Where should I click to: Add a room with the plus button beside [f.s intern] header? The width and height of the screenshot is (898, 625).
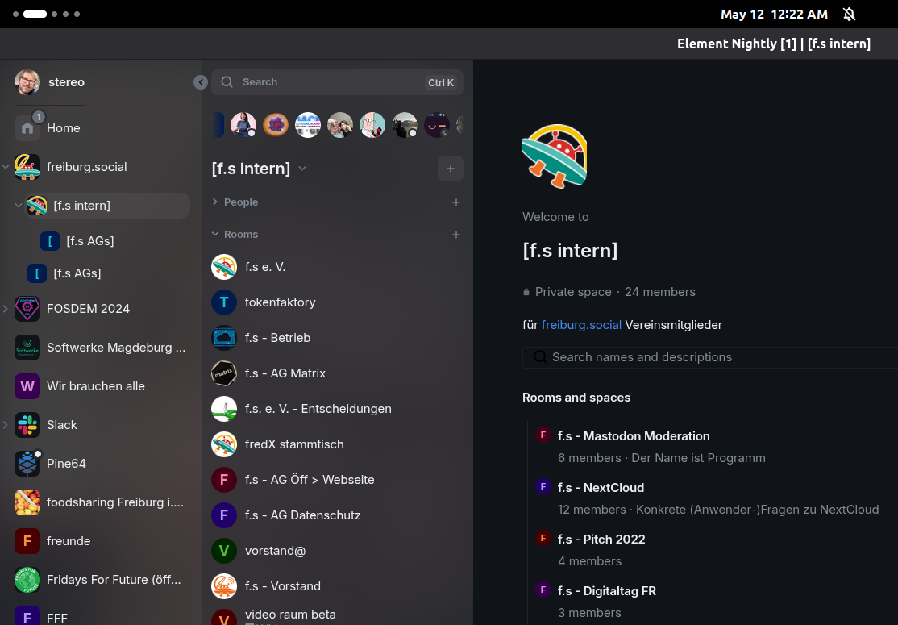click(x=451, y=169)
